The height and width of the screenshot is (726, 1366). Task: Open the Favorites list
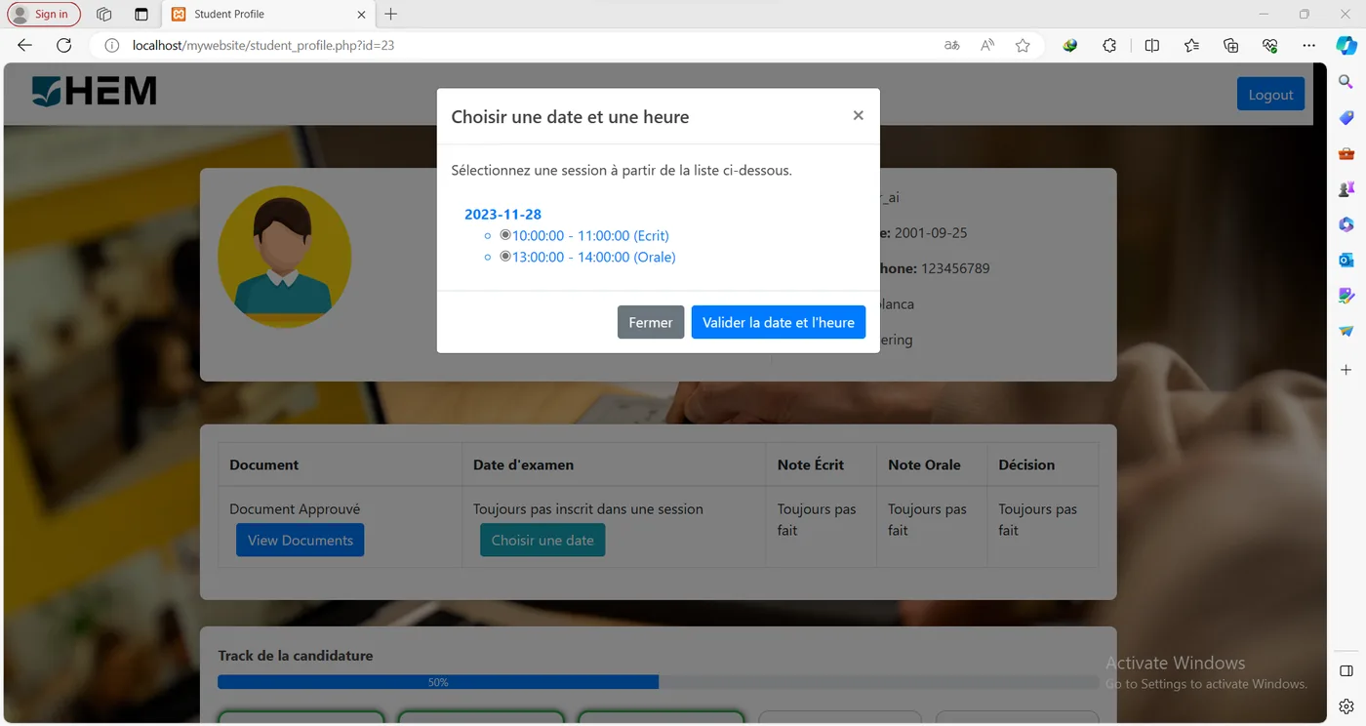coord(1191,45)
